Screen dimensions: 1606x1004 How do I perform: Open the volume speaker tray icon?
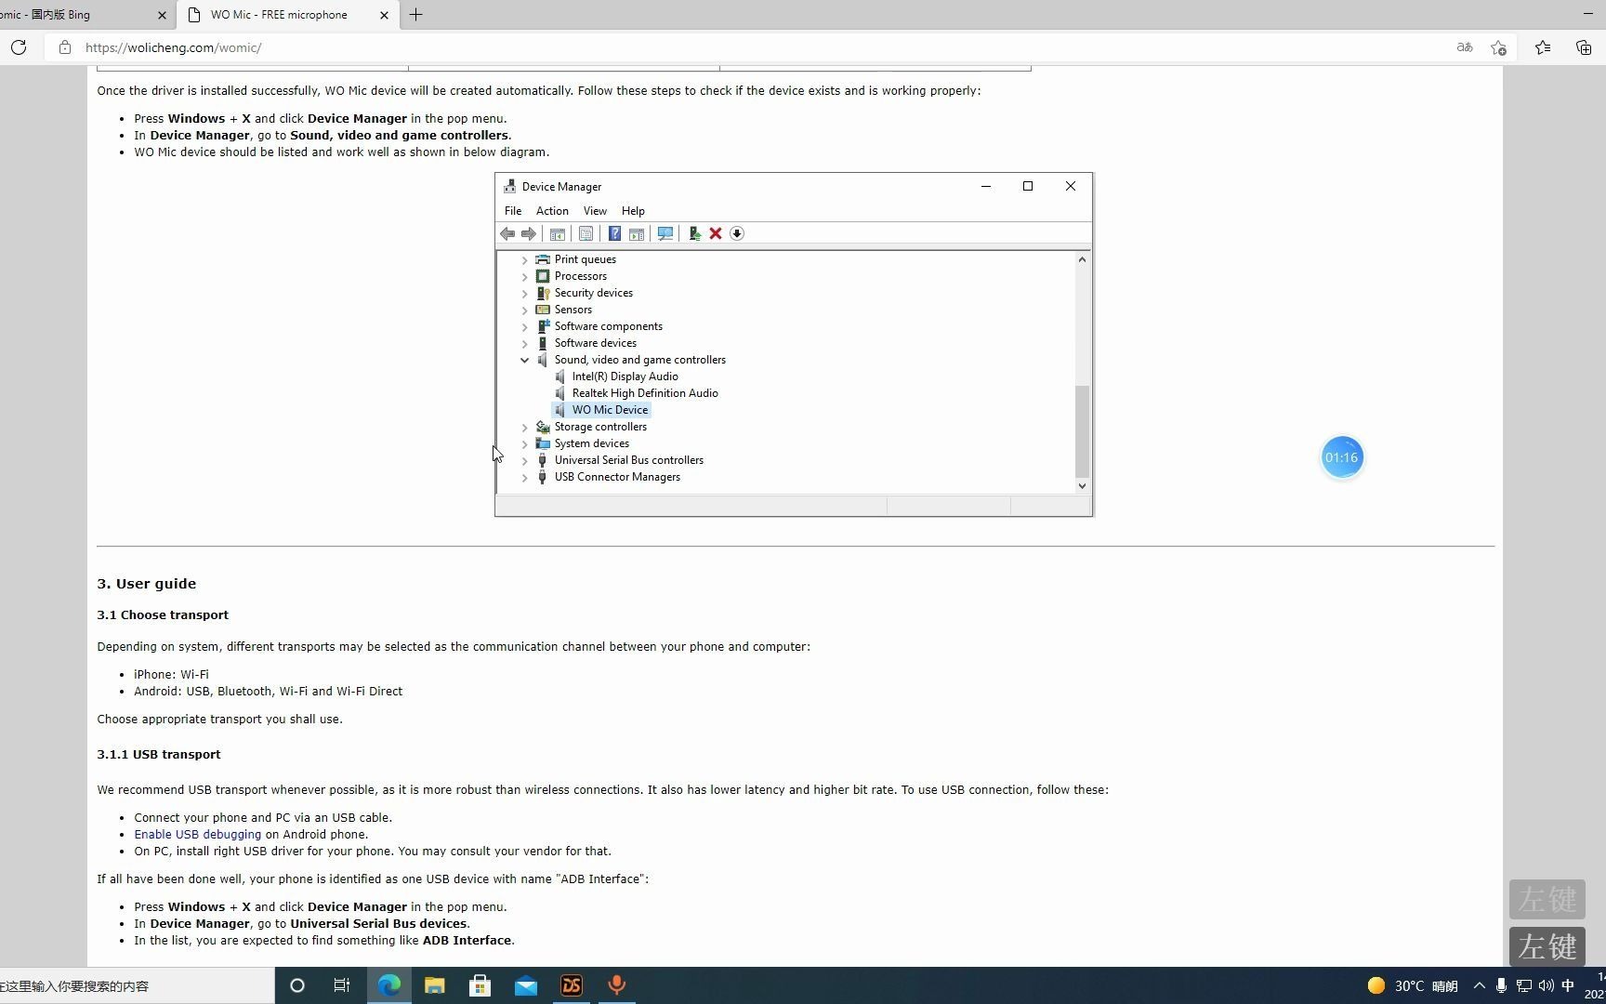point(1546,986)
